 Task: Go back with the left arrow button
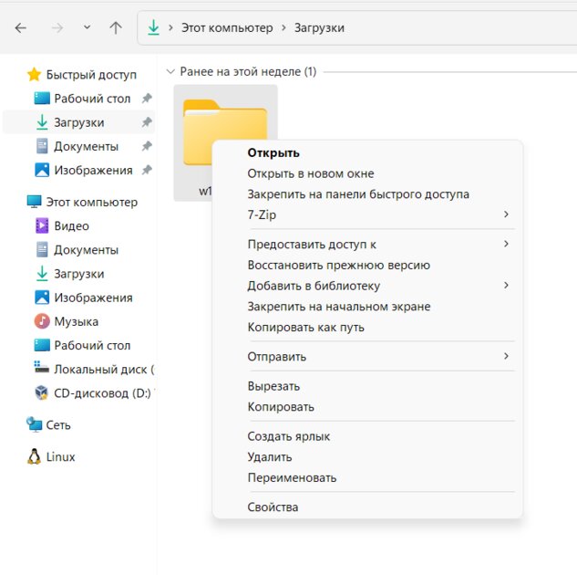(x=21, y=28)
